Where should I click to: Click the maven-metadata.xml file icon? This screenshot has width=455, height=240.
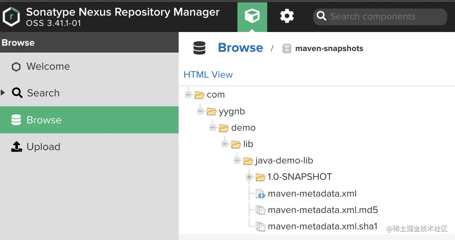tap(261, 194)
